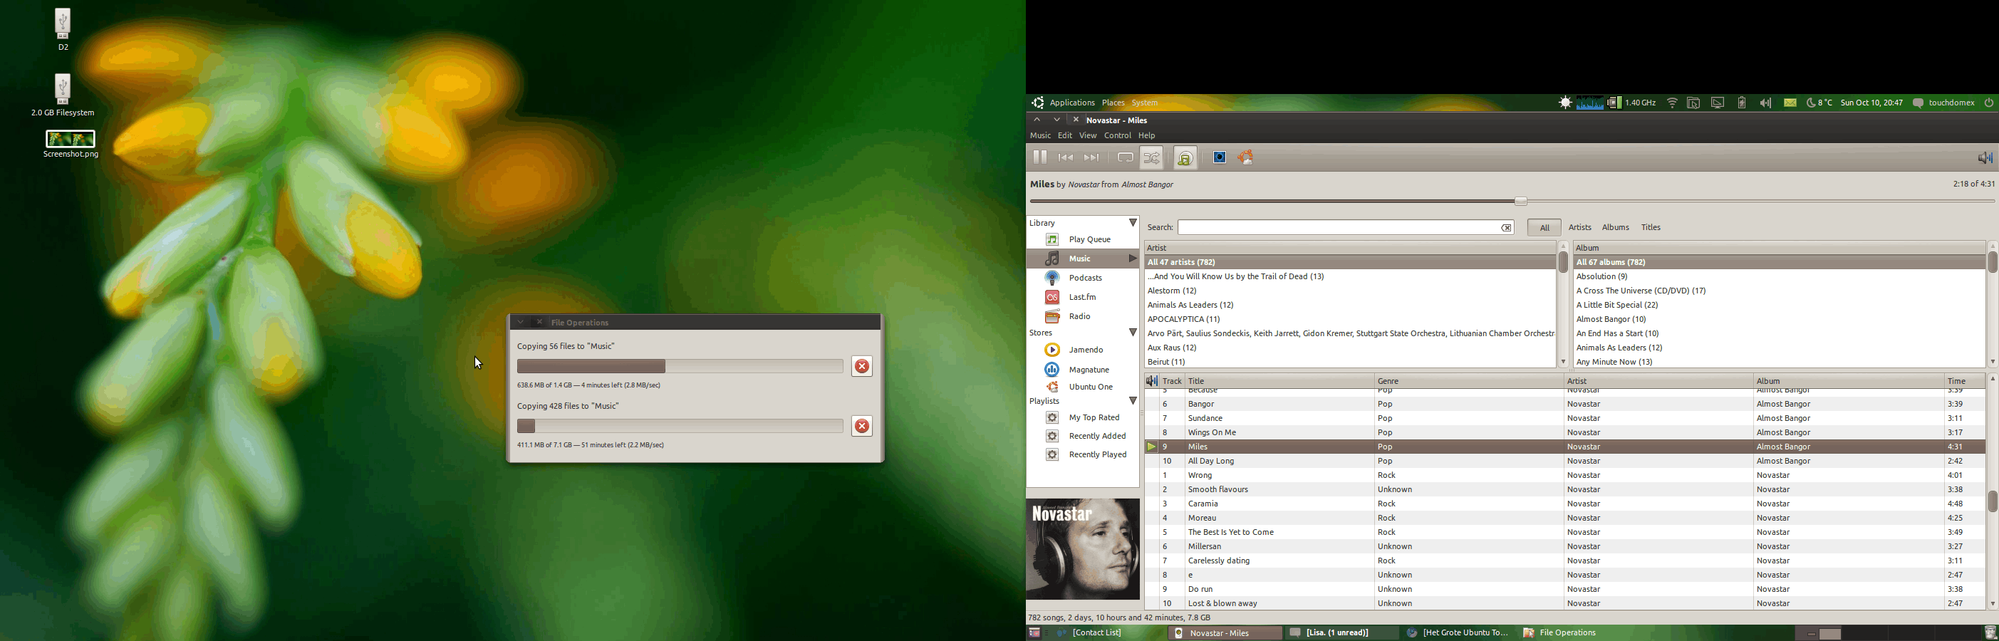Pause playback in Rhythmbox toolbar
1999x641 pixels.
point(1040,157)
